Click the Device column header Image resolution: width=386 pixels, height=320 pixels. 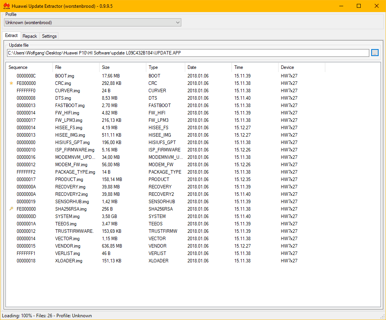point(302,67)
